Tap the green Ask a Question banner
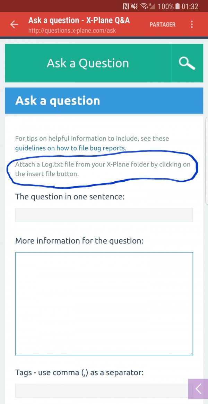Image resolution: width=208 pixels, height=404 pixels. pos(88,63)
